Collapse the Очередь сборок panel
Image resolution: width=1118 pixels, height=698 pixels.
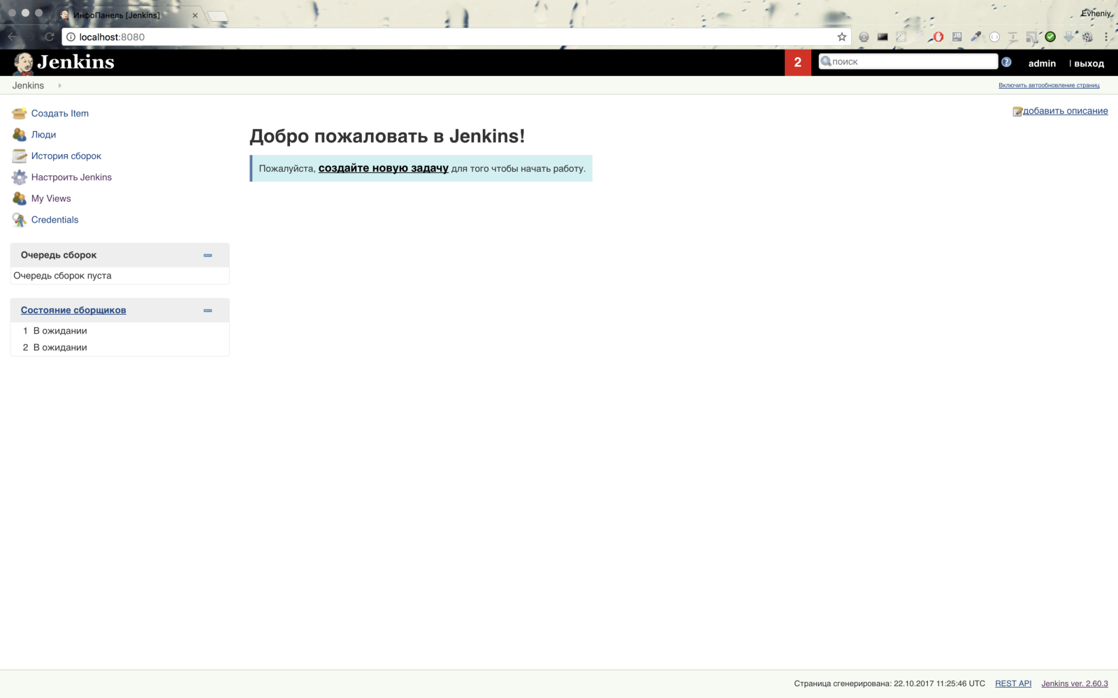click(x=208, y=255)
